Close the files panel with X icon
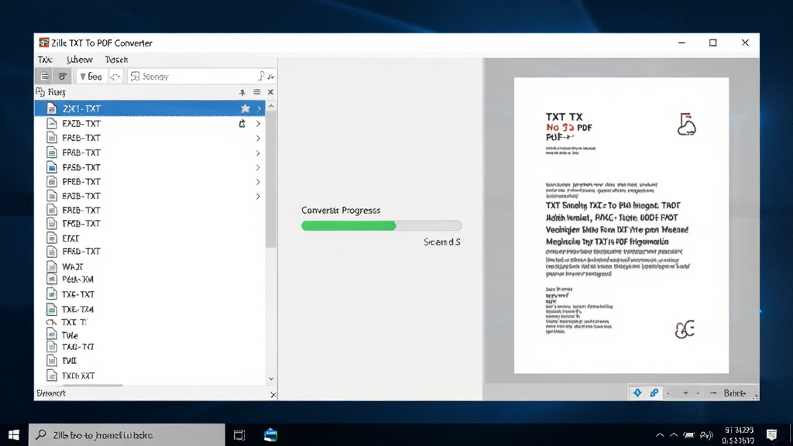The width and height of the screenshot is (793, 446). (x=270, y=92)
